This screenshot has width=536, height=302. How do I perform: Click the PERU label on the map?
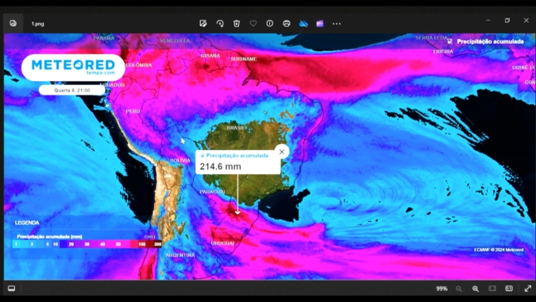coord(133,111)
